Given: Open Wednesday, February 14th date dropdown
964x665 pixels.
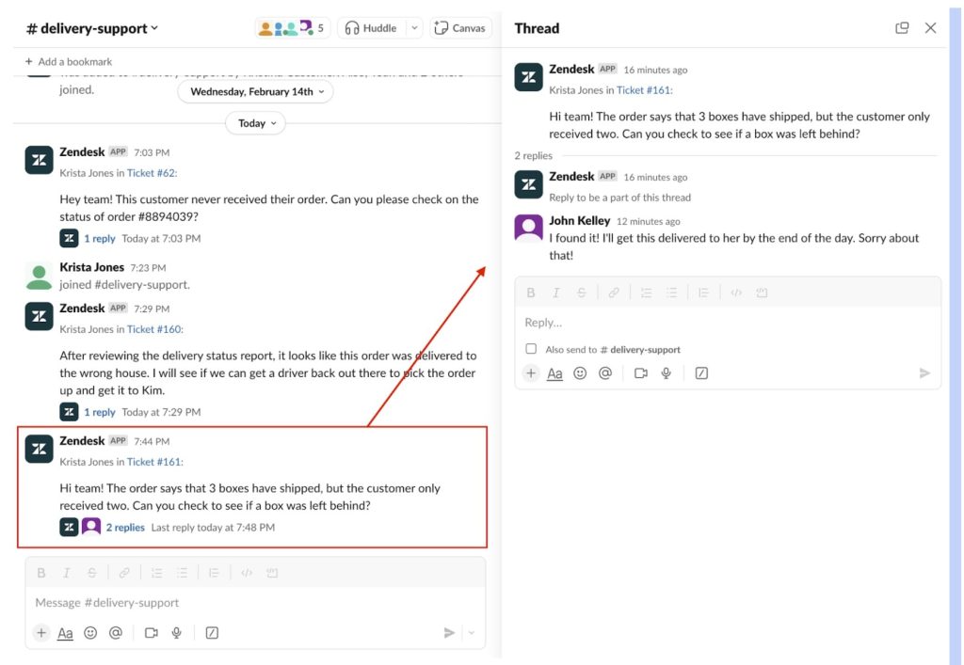Looking at the screenshot, I should tap(256, 91).
